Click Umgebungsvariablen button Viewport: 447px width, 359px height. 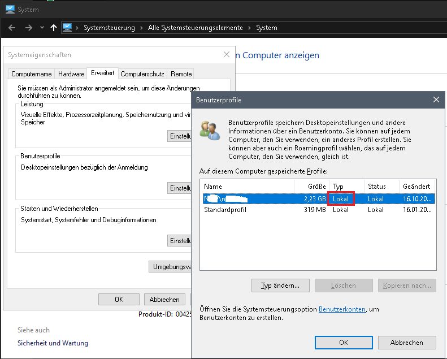tap(171, 267)
